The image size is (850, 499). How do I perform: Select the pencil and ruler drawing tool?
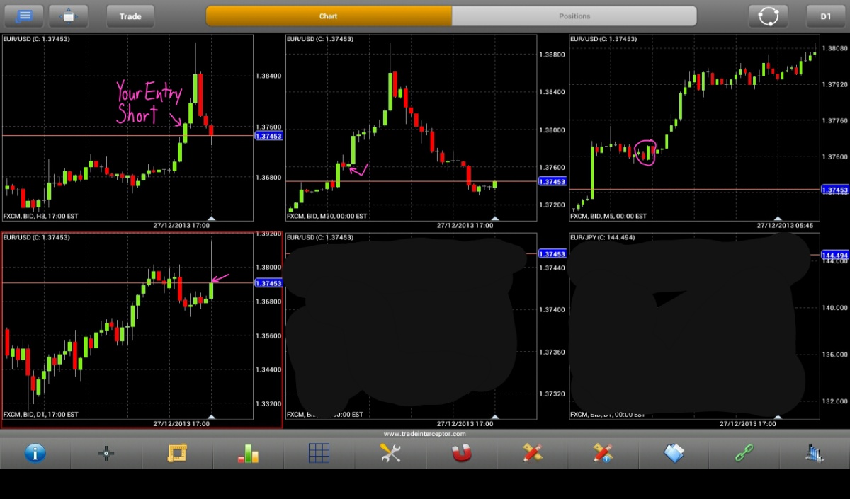click(532, 453)
